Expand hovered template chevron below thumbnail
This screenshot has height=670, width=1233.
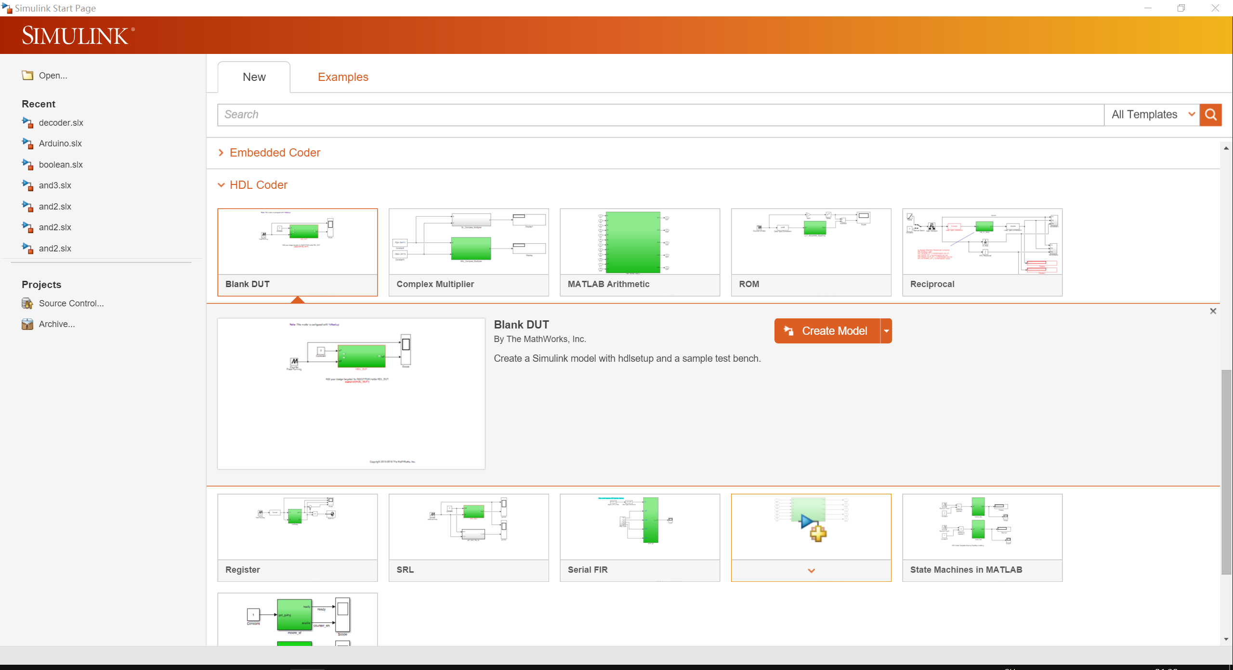811,571
